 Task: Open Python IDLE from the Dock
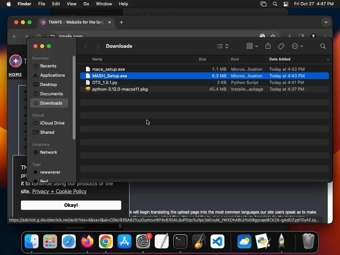click(263, 241)
